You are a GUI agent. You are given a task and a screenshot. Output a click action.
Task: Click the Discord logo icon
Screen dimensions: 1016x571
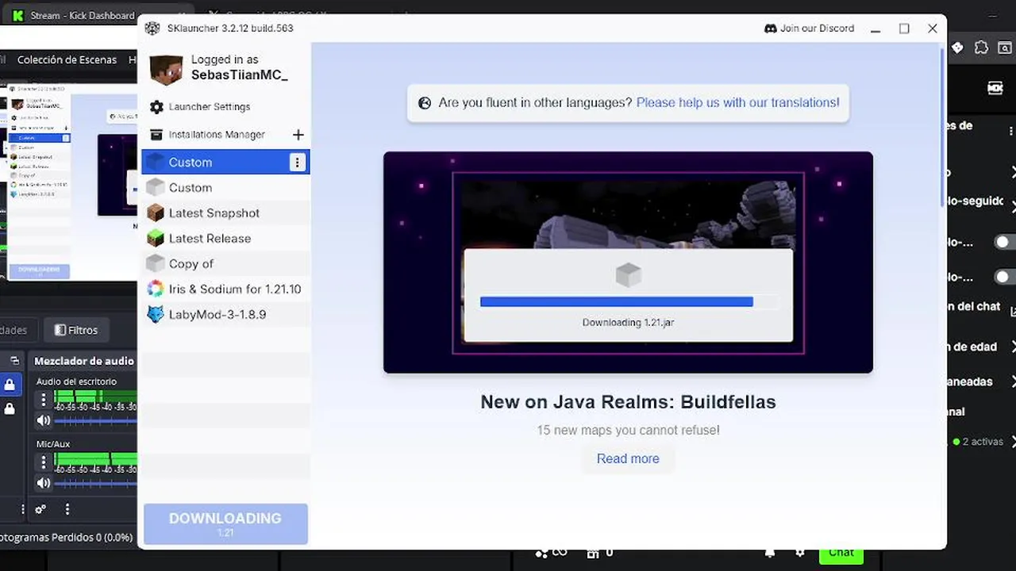[770, 29]
